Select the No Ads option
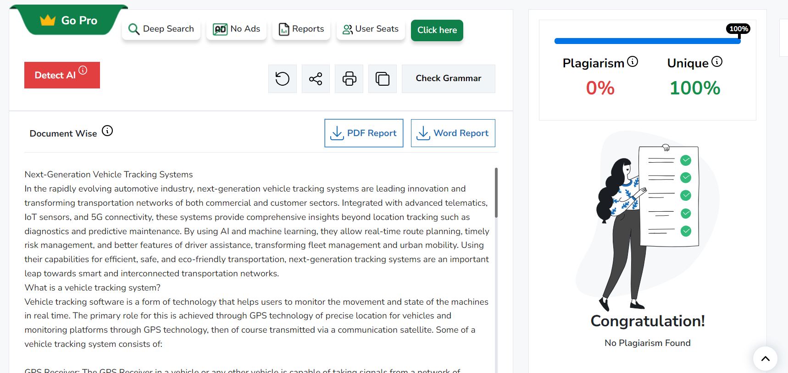The height and width of the screenshot is (373, 788). (x=237, y=29)
